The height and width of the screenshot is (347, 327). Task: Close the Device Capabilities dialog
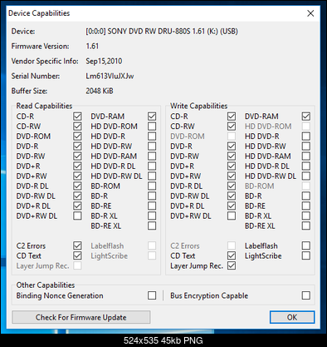[x=310, y=13]
